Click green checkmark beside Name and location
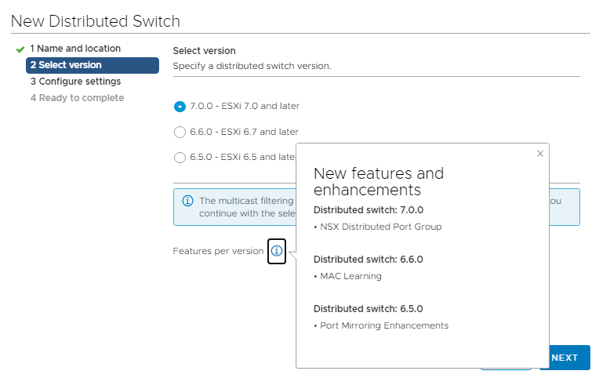 click(20, 49)
